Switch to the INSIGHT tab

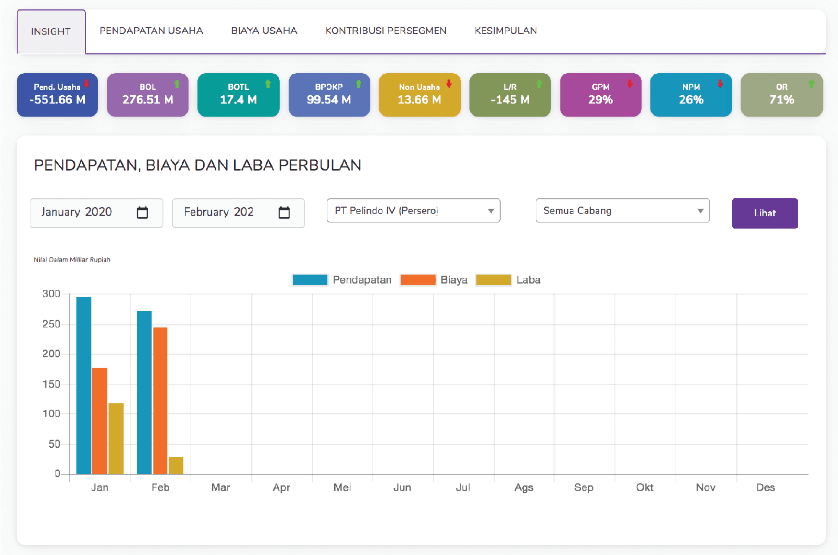(x=51, y=32)
